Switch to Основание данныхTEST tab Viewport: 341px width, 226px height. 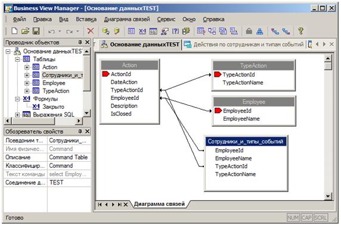tap(141, 45)
